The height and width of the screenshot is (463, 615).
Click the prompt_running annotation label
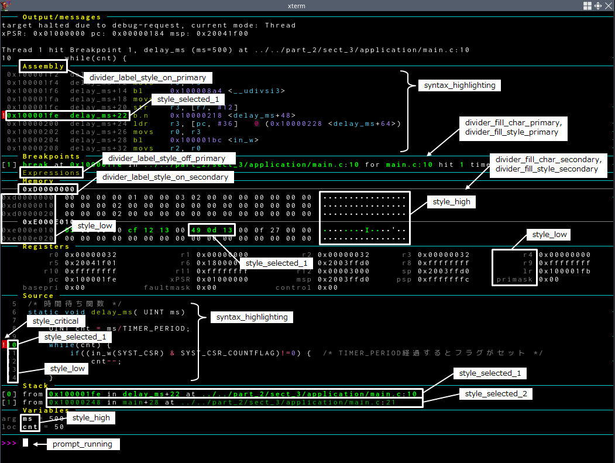point(83,444)
